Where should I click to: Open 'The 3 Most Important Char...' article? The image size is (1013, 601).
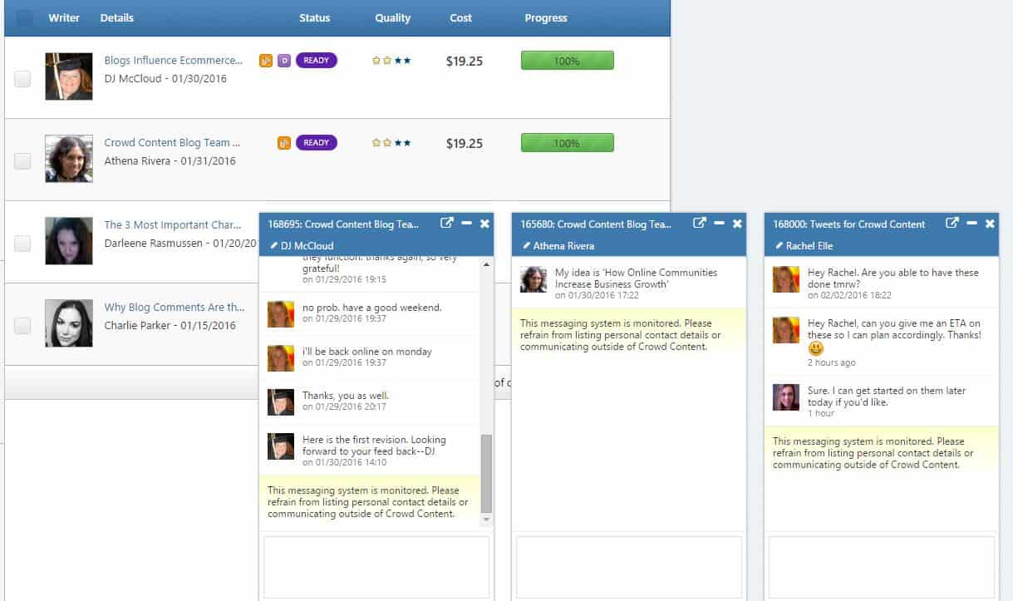[173, 224]
